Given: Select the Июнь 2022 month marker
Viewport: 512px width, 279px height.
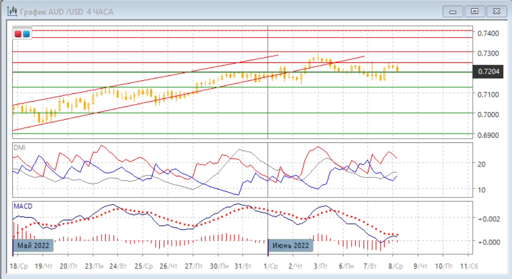Looking at the screenshot, I should [291, 245].
